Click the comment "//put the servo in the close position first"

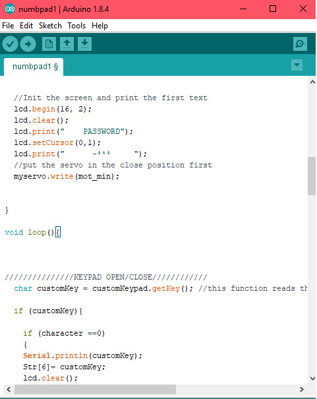click(x=113, y=165)
